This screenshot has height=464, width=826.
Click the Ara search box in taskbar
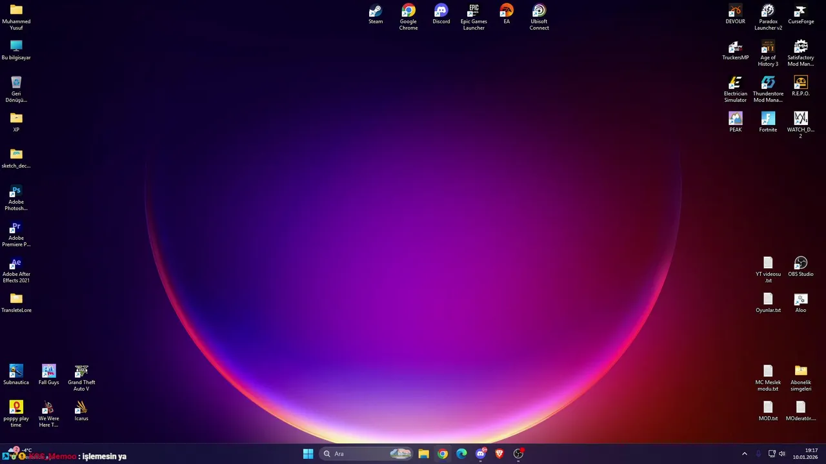pyautogui.click(x=367, y=454)
